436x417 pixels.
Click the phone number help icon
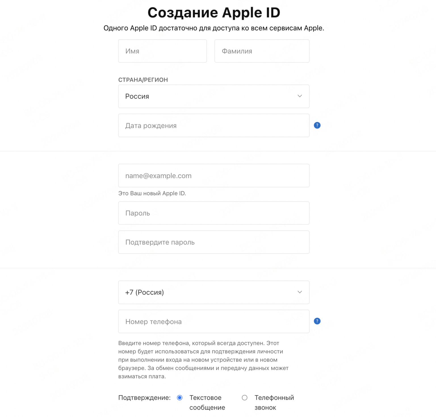tap(317, 321)
